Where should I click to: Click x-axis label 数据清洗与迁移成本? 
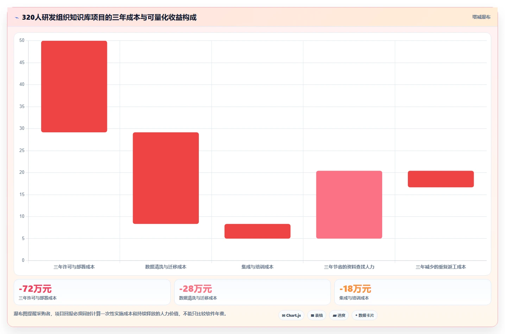pyautogui.click(x=166, y=267)
